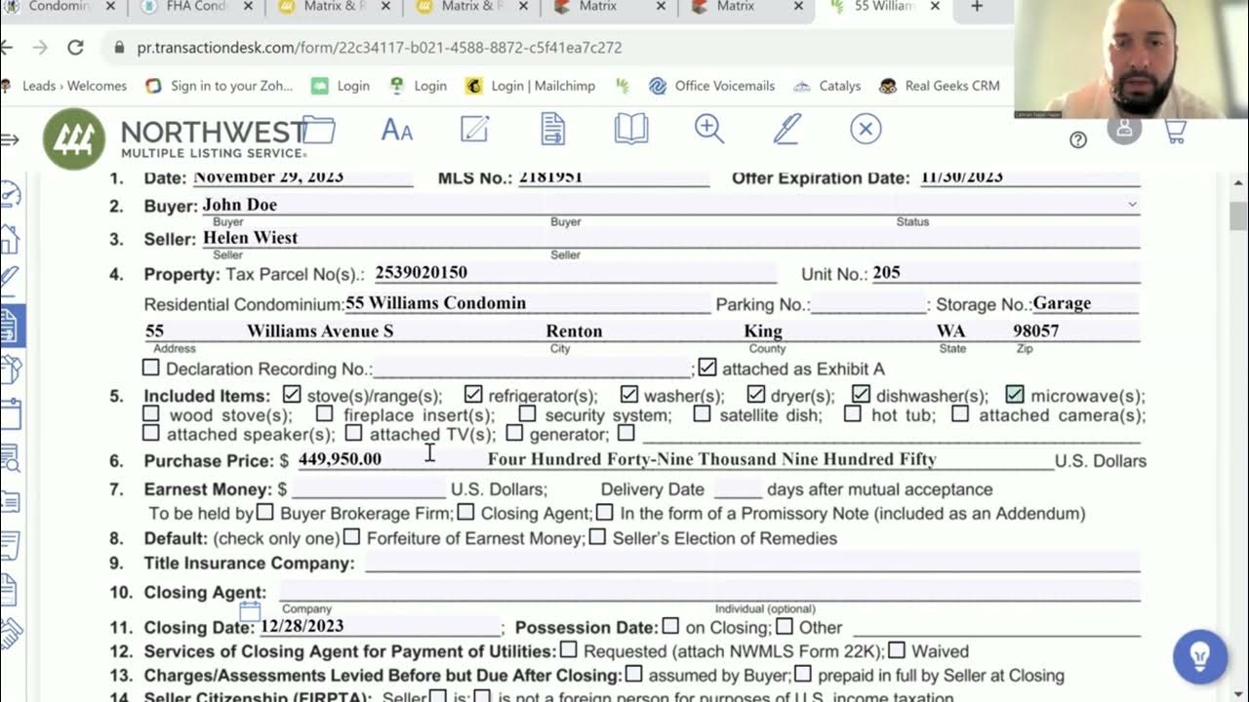Open the folder icon in form toolbar
Image resolution: width=1249 pixels, height=702 pixels.
tap(318, 129)
